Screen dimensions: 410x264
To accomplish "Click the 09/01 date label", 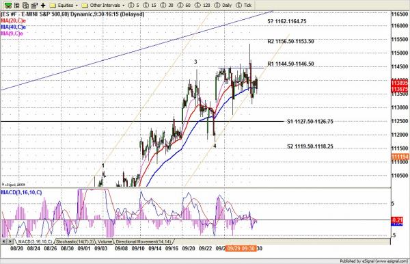I will pos(84,248).
